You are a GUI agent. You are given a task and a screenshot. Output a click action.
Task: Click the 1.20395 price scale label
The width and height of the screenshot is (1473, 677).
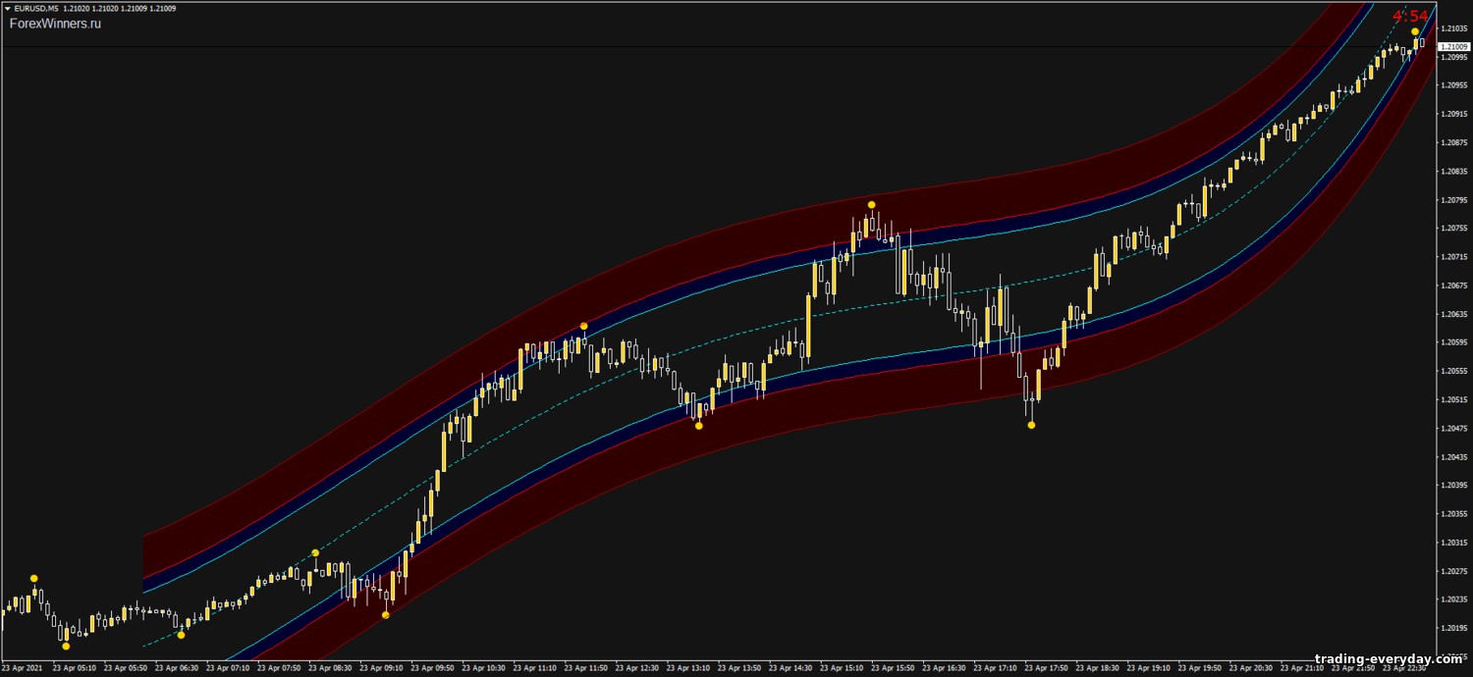(x=1453, y=486)
